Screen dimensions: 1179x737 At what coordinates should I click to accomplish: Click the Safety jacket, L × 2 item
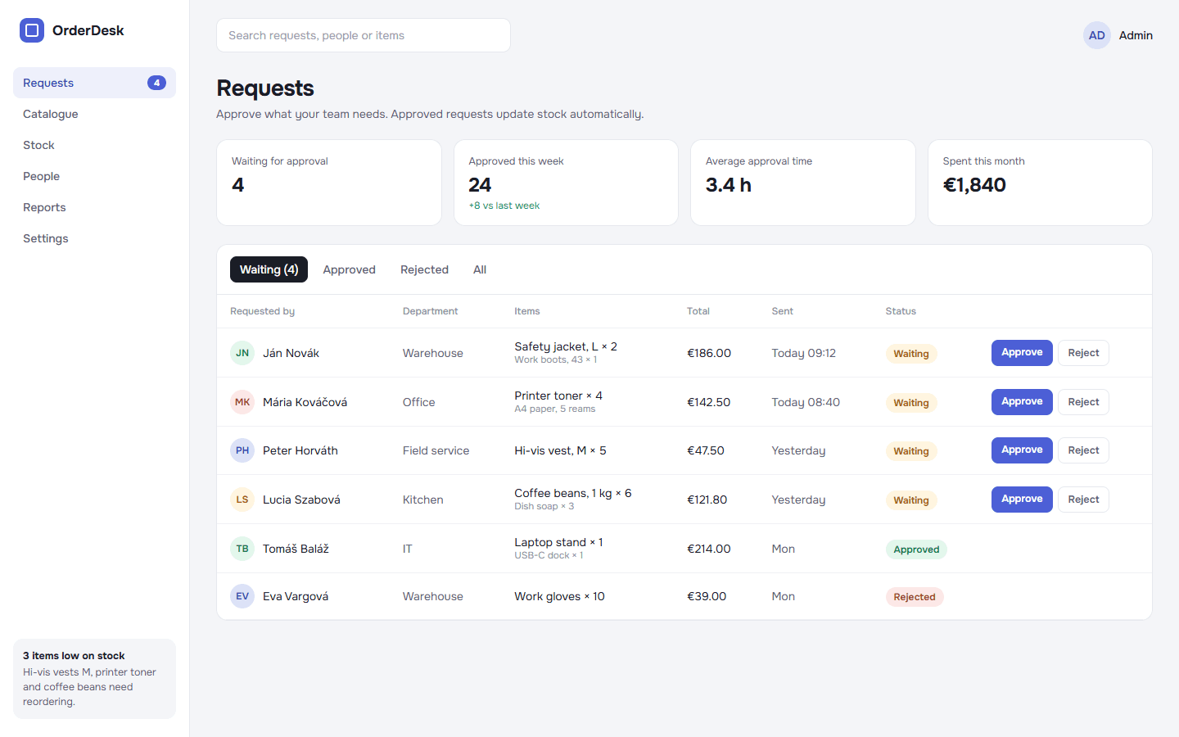coord(566,346)
